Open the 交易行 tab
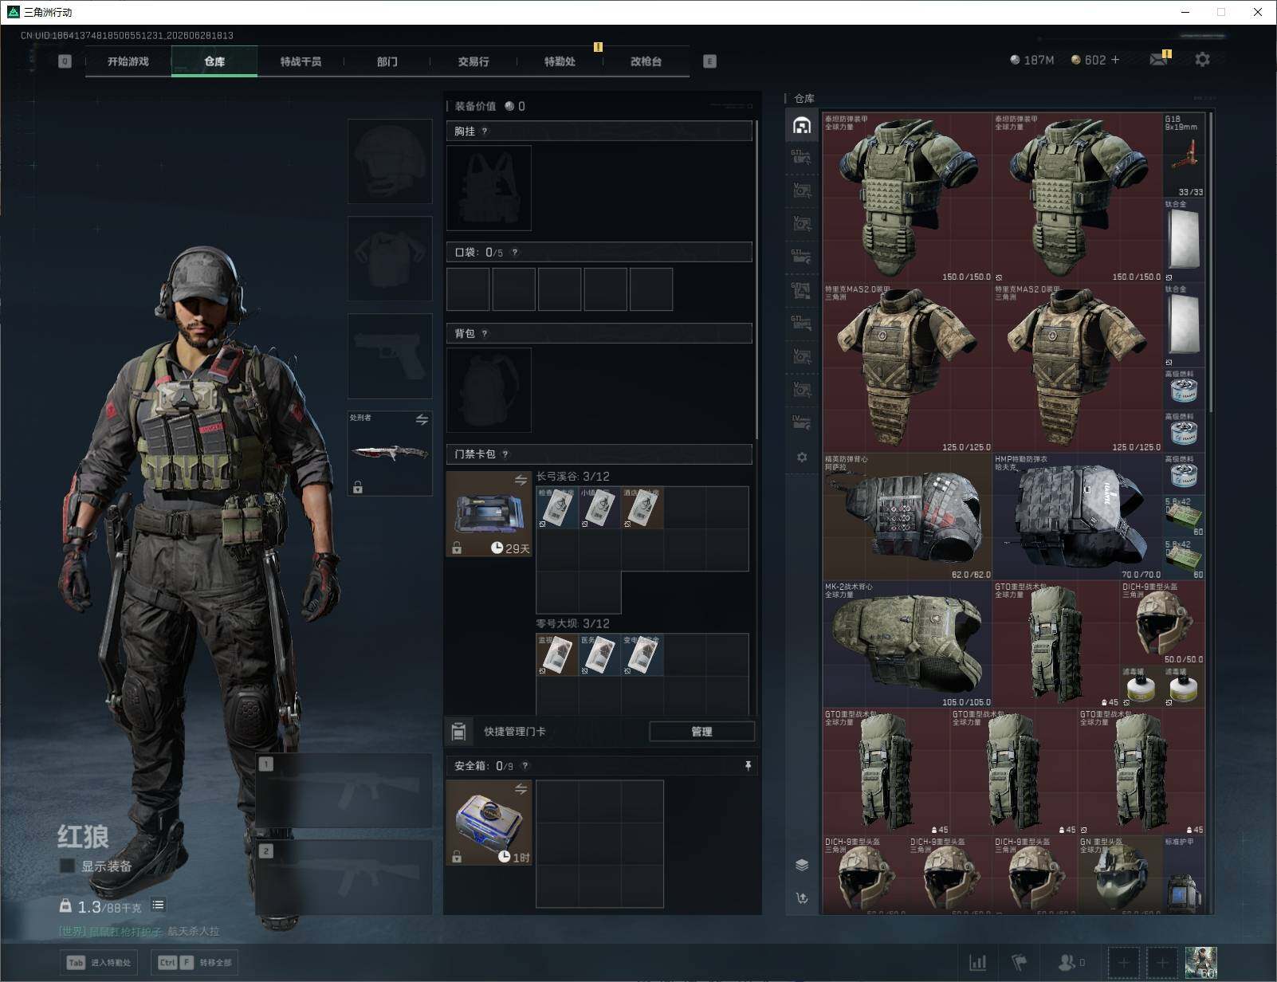The width and height of the screenshot is (1277, 982). click(x=473, y=61)
